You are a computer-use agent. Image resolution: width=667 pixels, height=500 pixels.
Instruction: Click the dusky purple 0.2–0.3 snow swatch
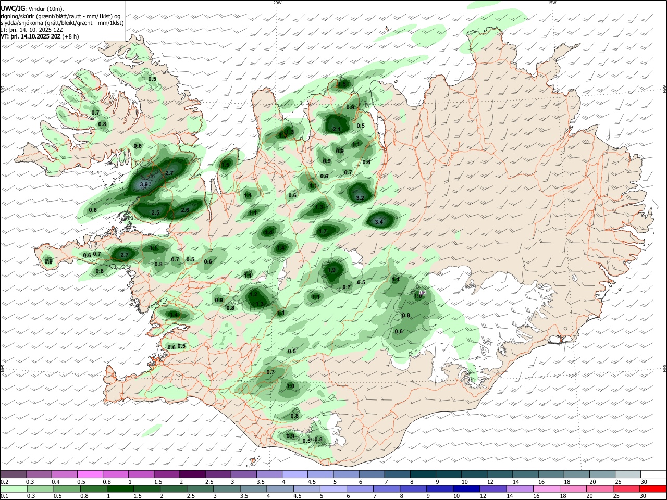13,474
